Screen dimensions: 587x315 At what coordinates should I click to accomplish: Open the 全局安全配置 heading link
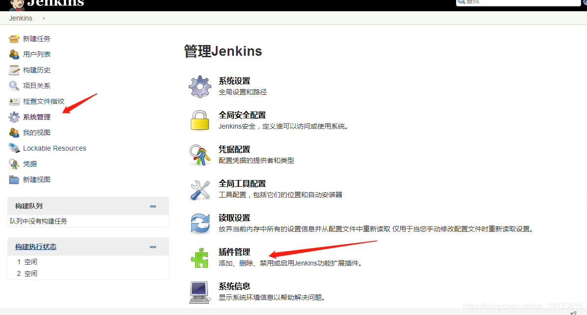(242, 115)
